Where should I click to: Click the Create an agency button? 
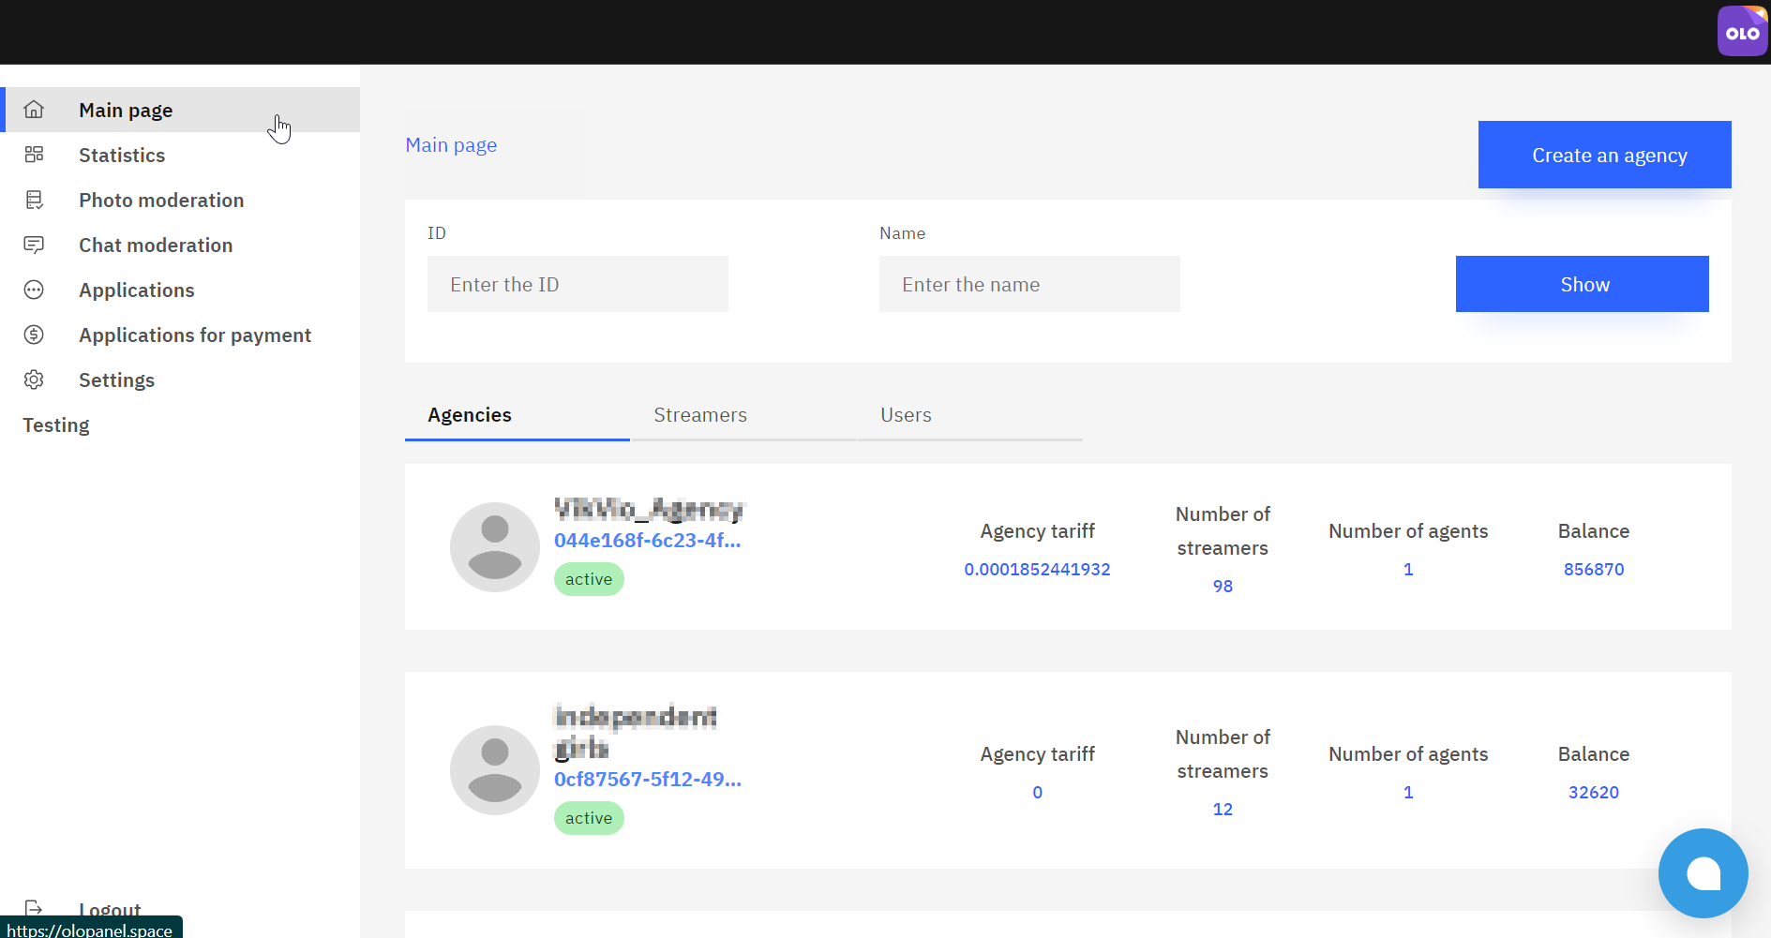pos(1604,155)
